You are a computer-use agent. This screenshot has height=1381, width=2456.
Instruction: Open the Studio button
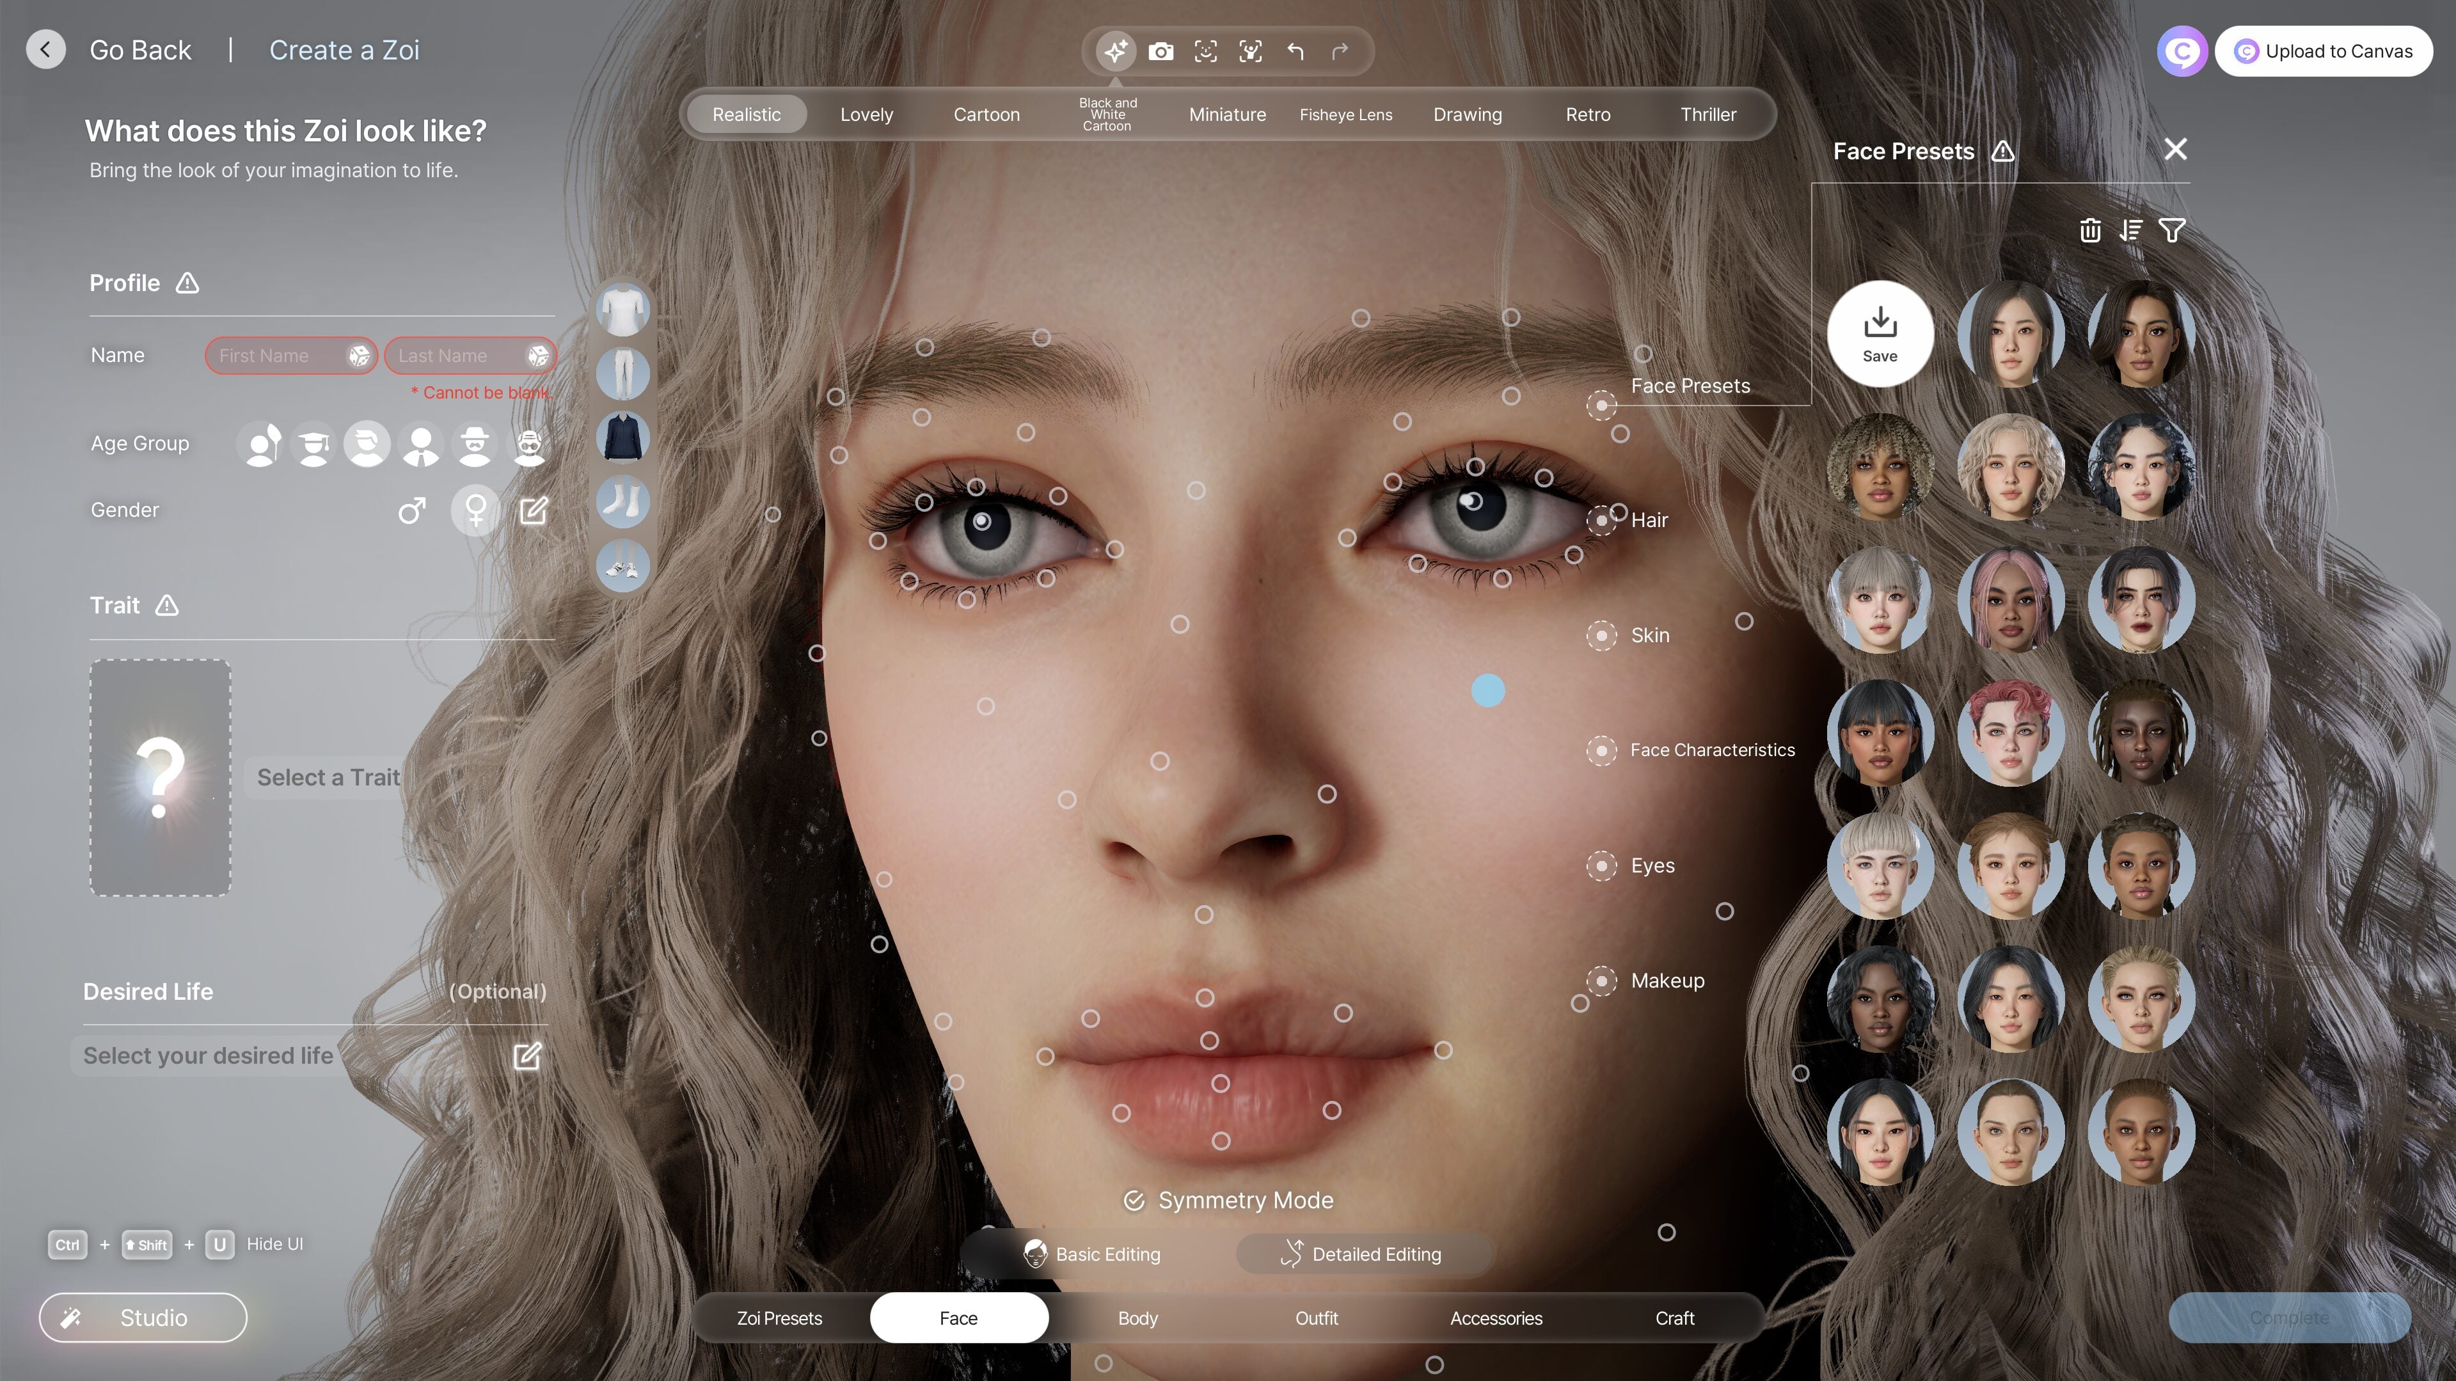tap(143, 1317)
